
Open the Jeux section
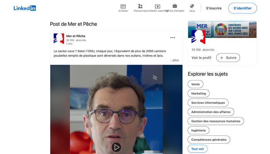[x=192, y=8]
